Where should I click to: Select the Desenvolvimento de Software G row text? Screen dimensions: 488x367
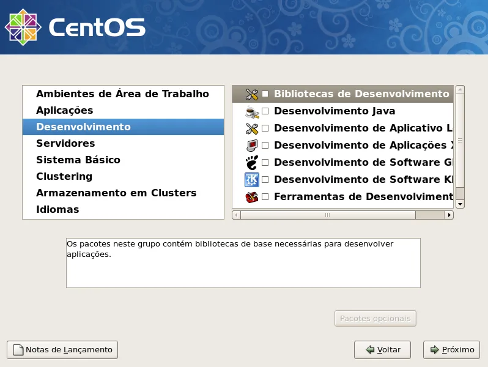click(x=363, y=162)
